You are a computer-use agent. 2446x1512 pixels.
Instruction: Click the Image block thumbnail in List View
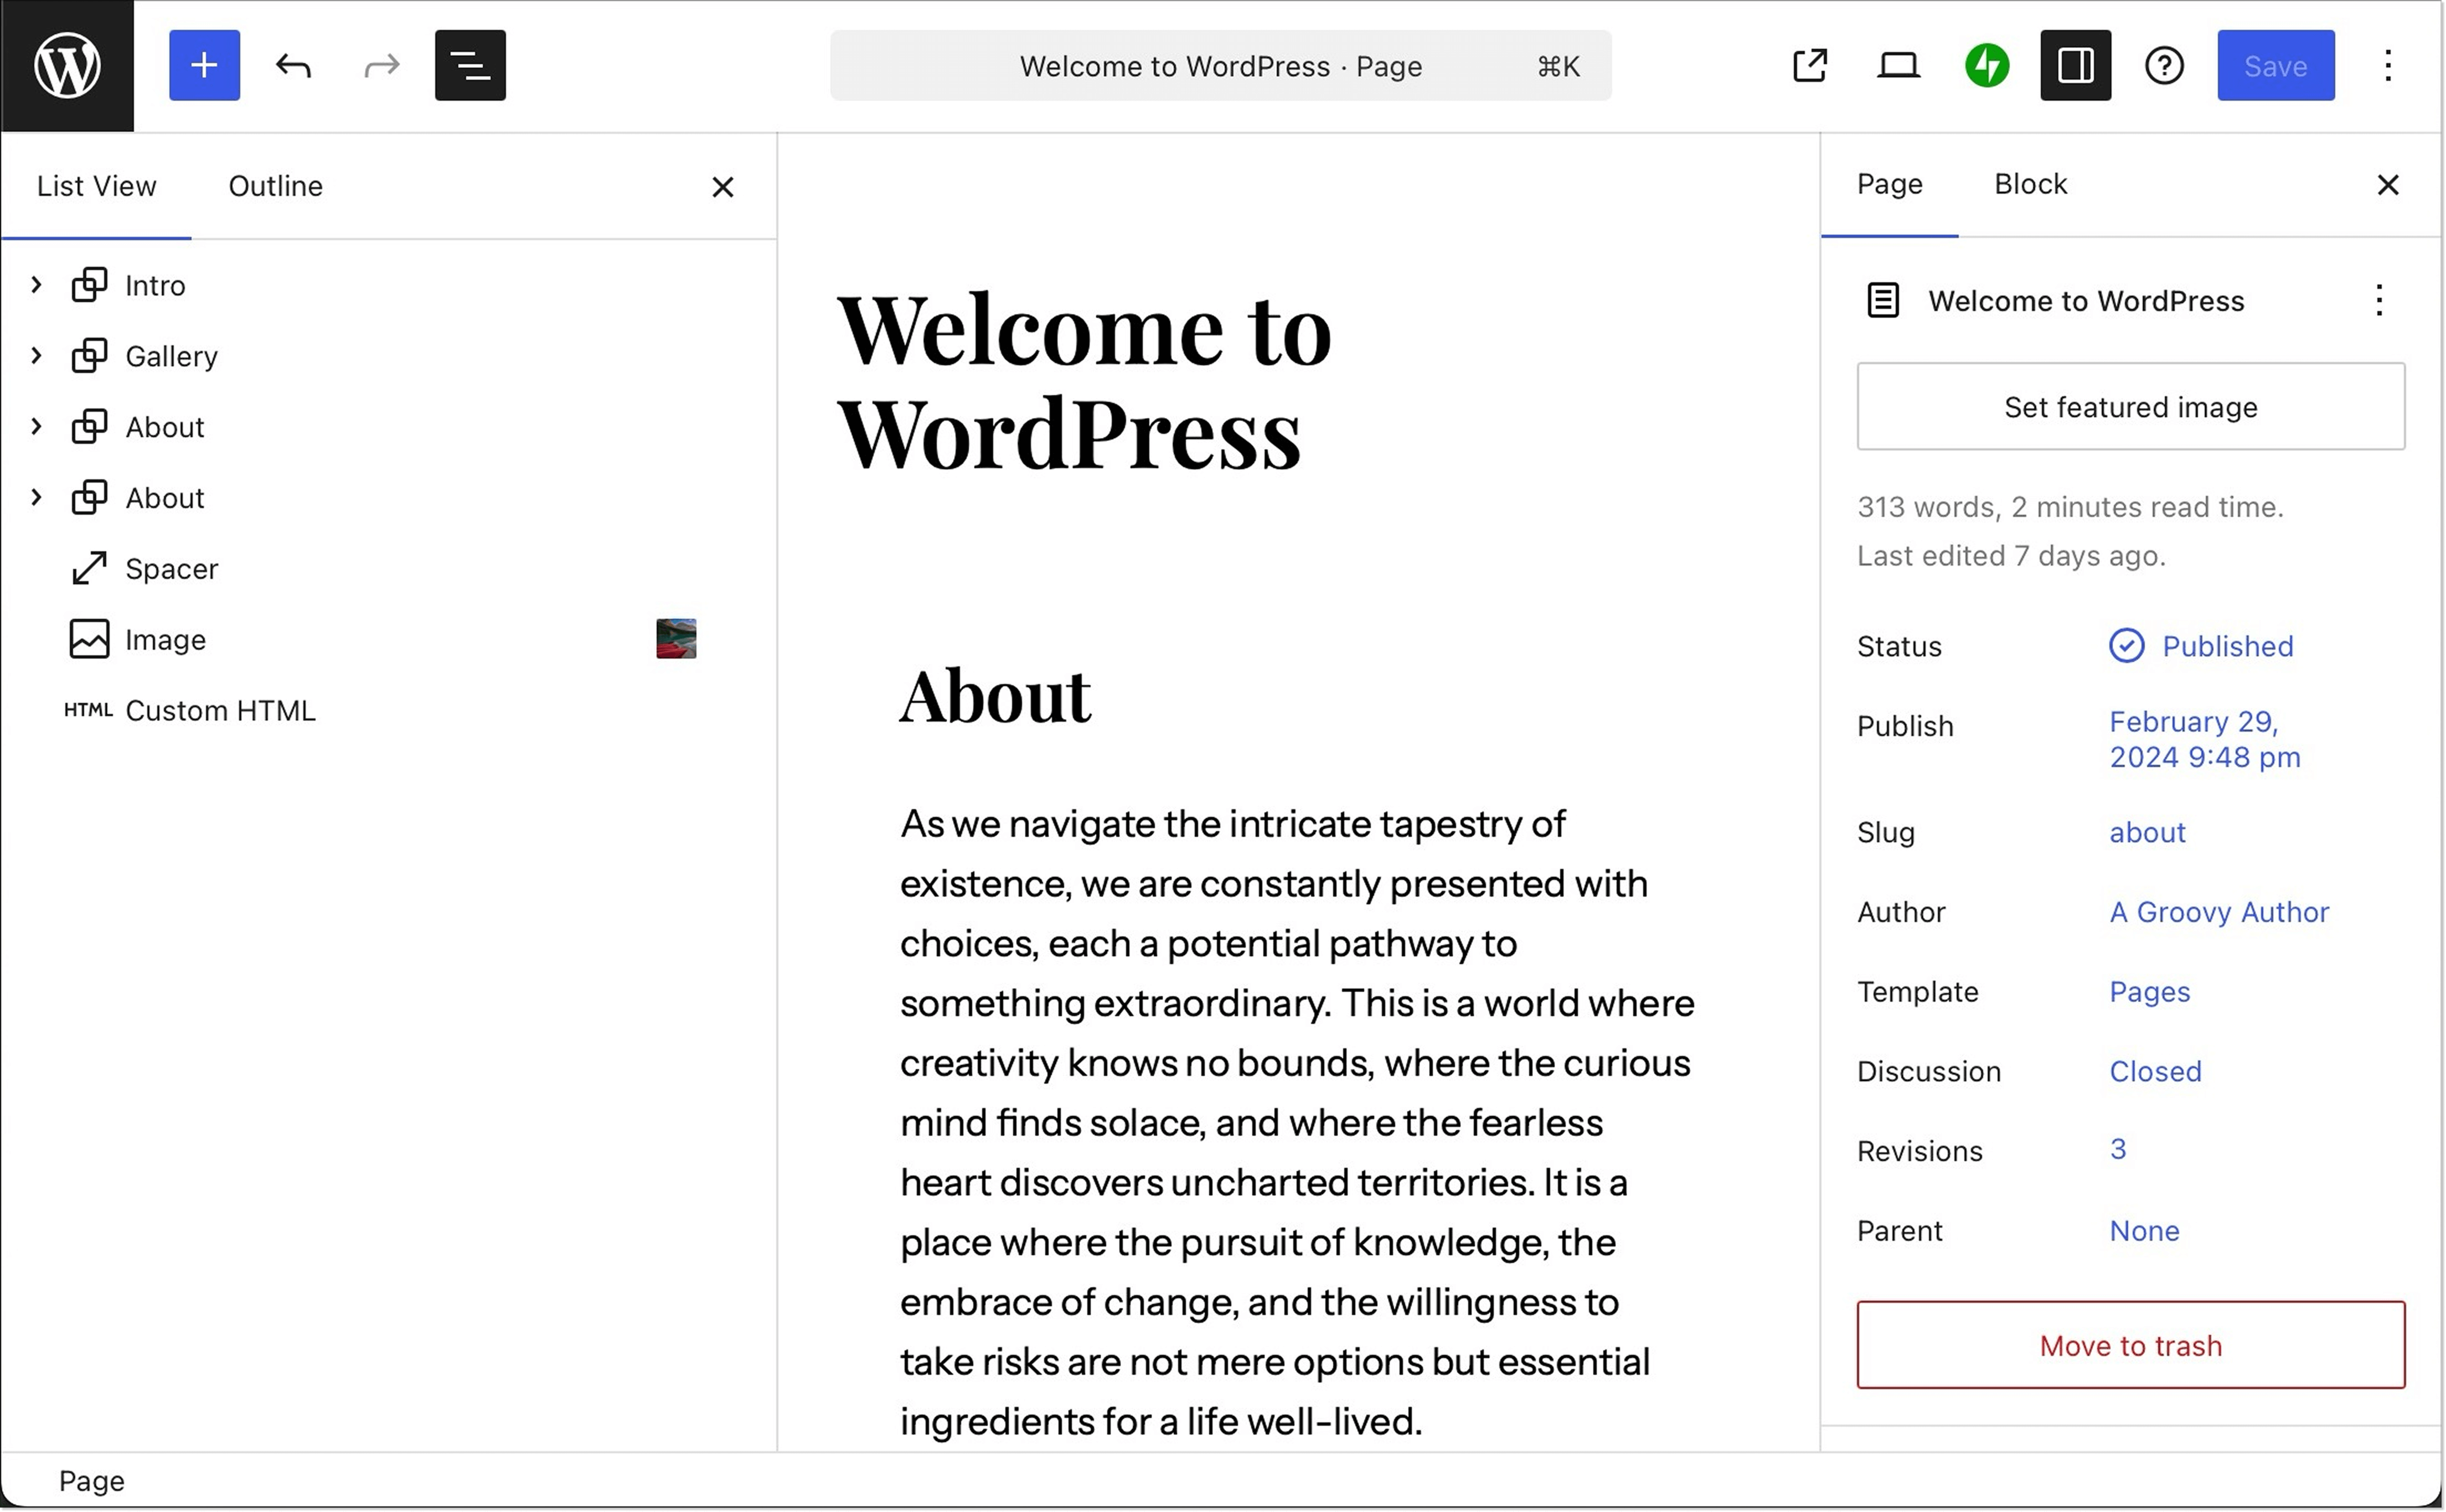pyautogui.click(x=675, y=638)
